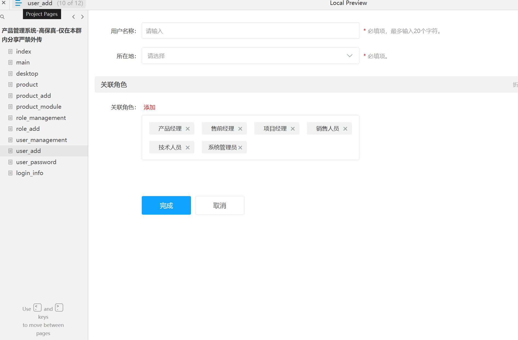Go to previous page arrow
This screenshot has width=518, height=340.
pyautogui.click(x=74, y=17)
